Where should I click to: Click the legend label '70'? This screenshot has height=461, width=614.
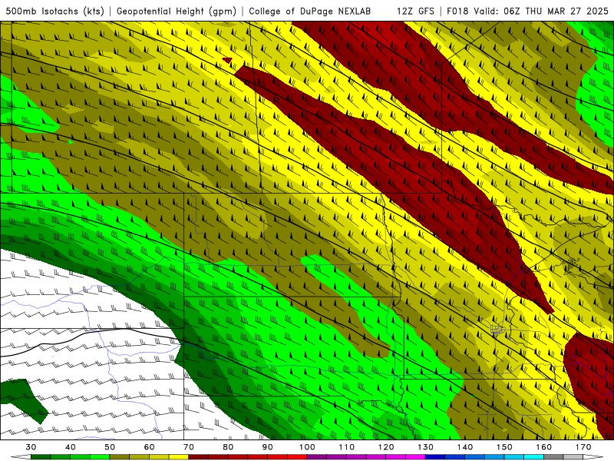tap(189, 447)
